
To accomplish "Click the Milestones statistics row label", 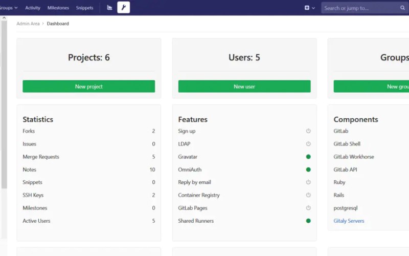I will [35, 208].
